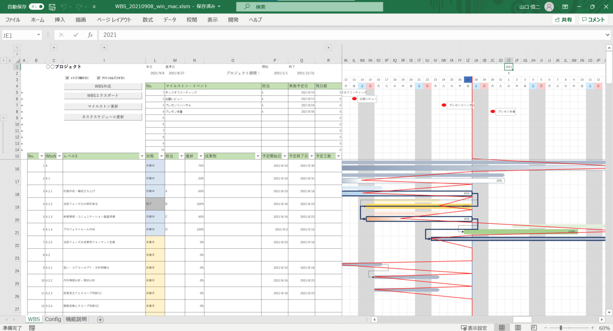Expand column group plus above column R
Image resolution: width=613 pixels, height=331 pixels.
click(x=329, y=47)
